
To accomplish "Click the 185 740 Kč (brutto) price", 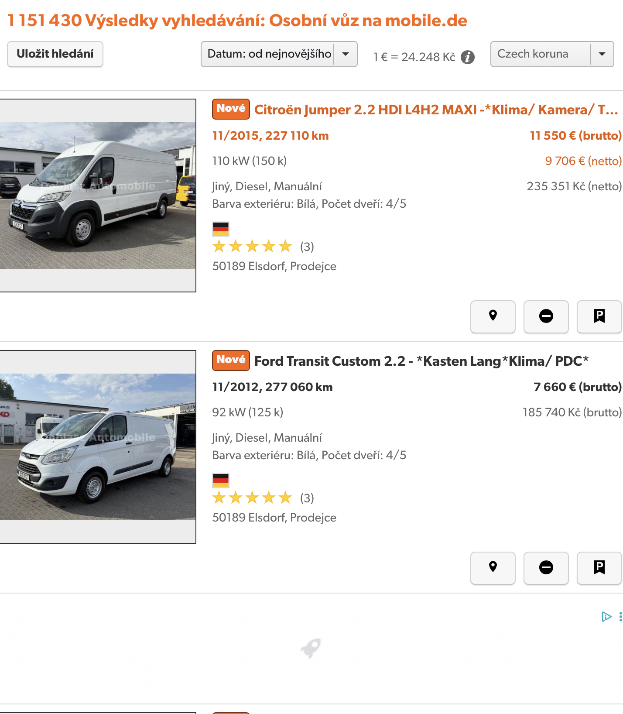I will click(x=572, y=412).
